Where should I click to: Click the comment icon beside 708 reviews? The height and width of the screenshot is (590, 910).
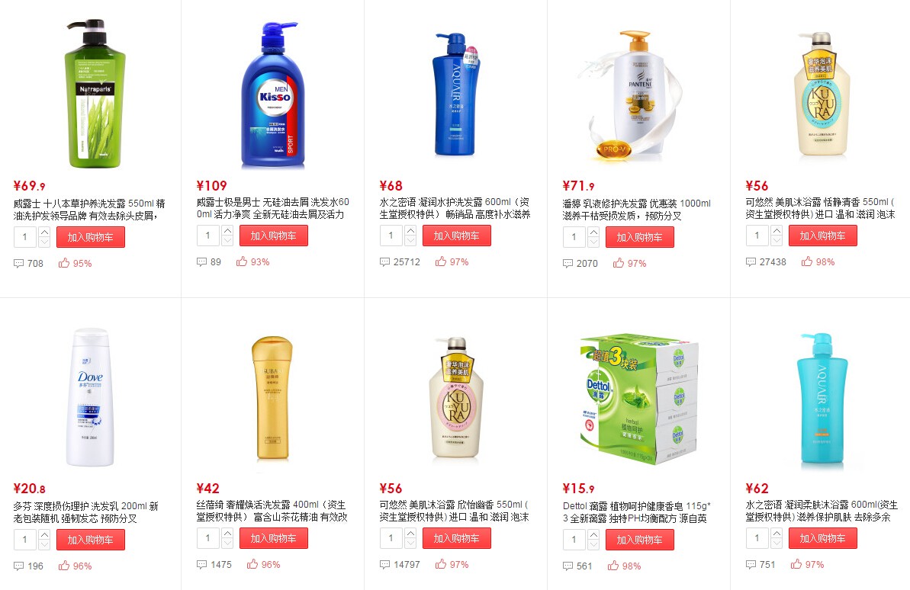[x=18, y=264]
